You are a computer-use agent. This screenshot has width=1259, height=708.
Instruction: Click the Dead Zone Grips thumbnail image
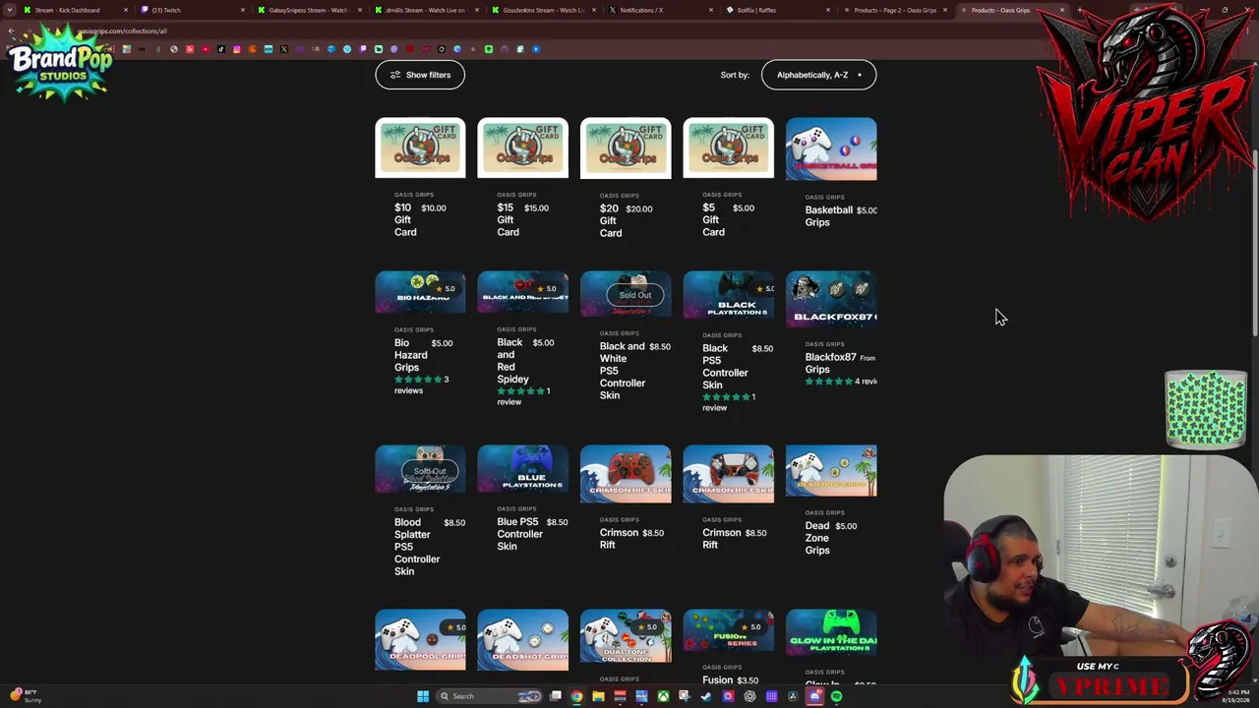(x=831, y=471)
